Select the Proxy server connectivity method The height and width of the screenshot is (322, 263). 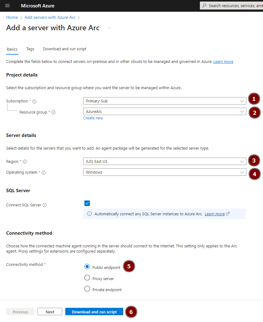pos(87,278)
